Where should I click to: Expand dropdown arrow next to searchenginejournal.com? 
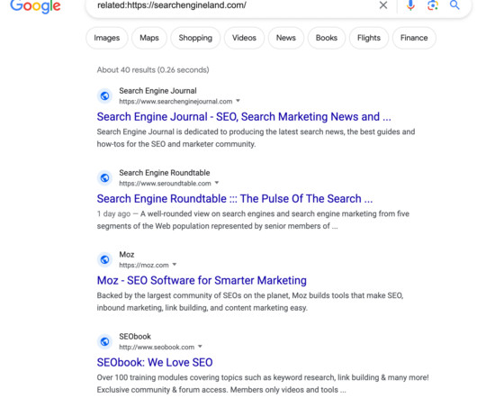[x=238, y=101]
